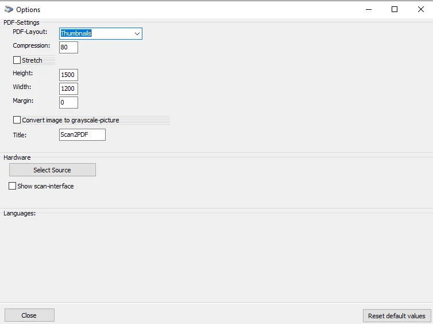Image resolution: width=433 pixels, height=324 pixels.
Task: Click the scanner app icon in title bar
Action: 9,10
